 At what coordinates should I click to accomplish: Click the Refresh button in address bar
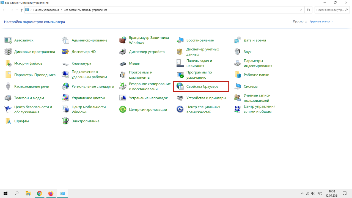(309, 10)
